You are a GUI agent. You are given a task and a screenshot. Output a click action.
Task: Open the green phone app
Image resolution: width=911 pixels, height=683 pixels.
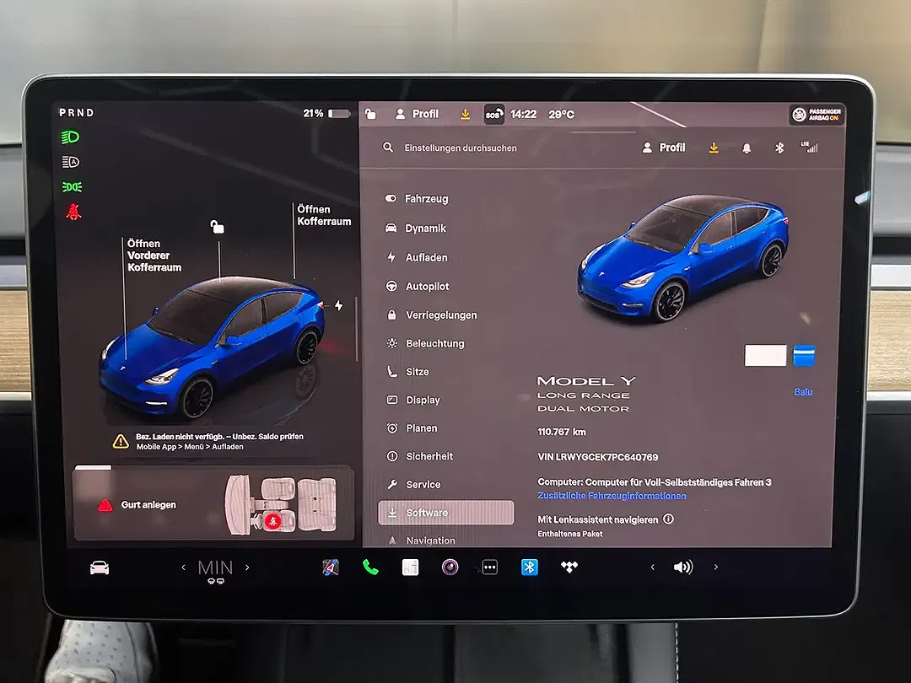click(x=370, y=567)
